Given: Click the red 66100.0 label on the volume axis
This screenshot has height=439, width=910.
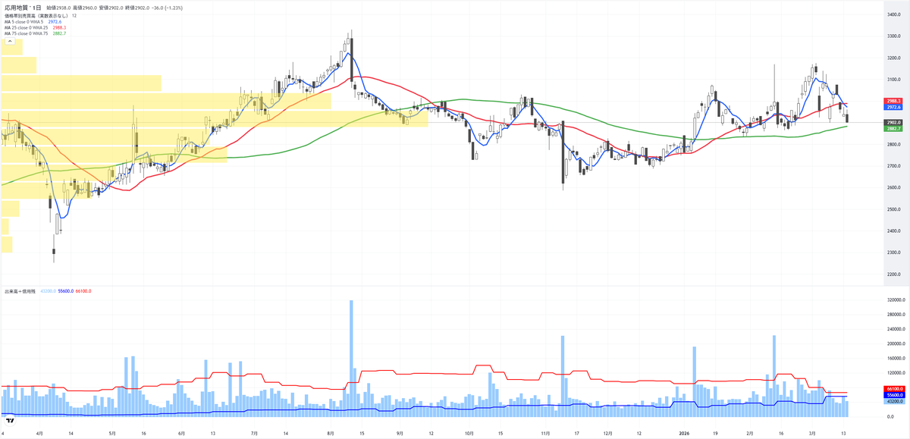Looking at the screenshot, I should point(893,388).
